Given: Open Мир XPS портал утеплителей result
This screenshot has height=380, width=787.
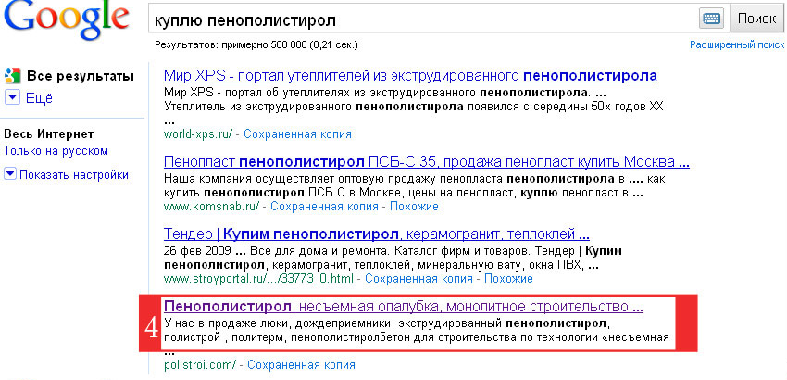Looking at the screenshot, I should coord(410,76).
